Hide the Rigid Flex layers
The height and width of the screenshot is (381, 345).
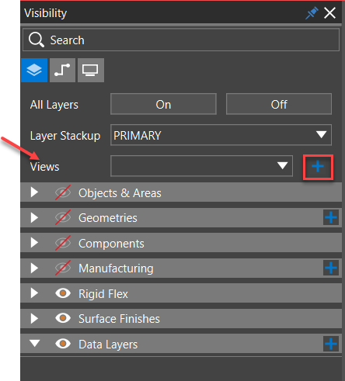point(63,293)
